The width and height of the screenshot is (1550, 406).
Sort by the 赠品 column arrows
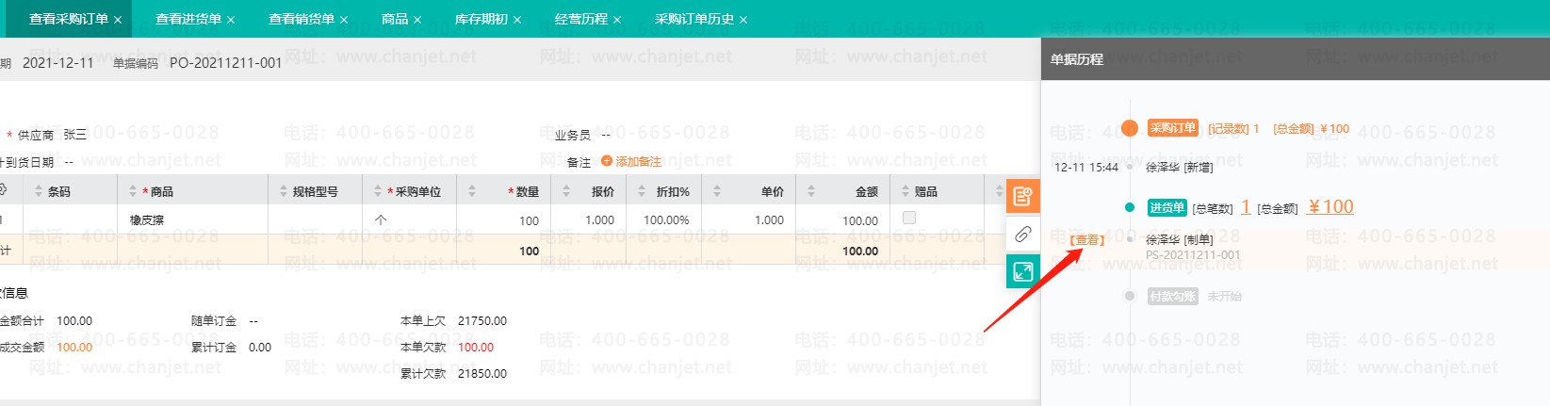click(906, 191)
